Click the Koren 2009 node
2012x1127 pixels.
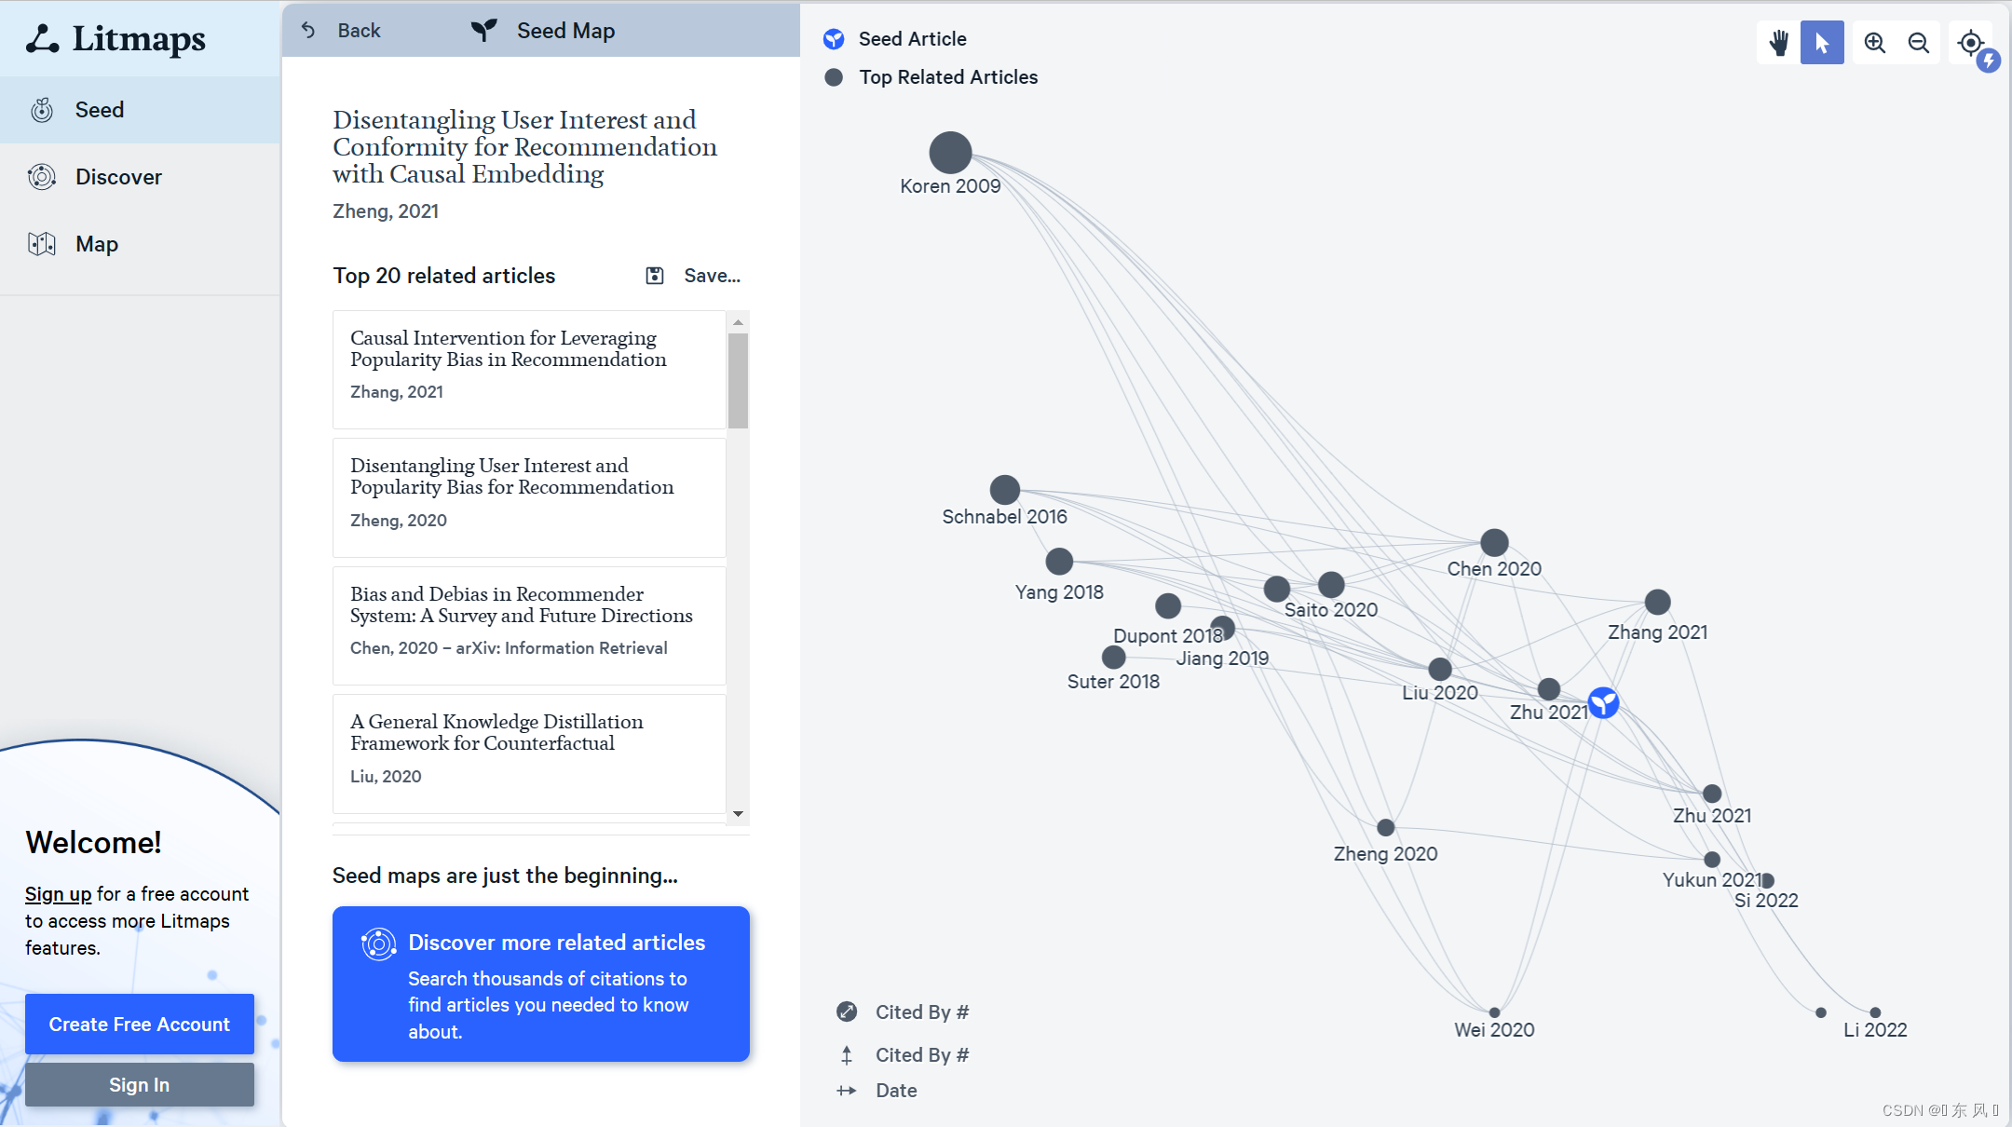click(x=950, y=153)
